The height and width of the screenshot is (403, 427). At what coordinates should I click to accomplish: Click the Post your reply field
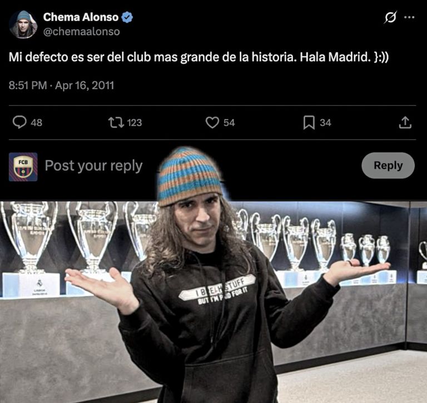click(93, 166)
